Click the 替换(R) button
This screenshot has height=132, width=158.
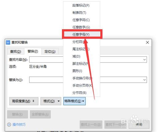tap(17, 114)
